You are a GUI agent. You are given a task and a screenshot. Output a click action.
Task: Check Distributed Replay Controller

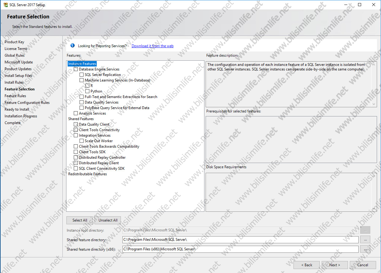tap(76, 157)
